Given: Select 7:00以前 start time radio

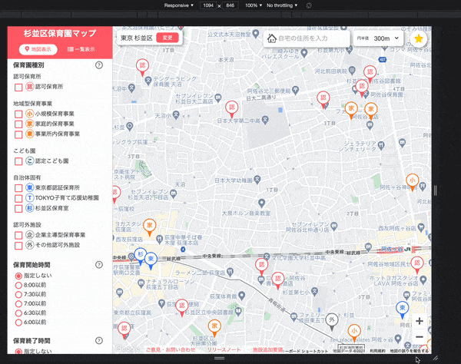Looking at the screenshot, I should click(18, 304).
